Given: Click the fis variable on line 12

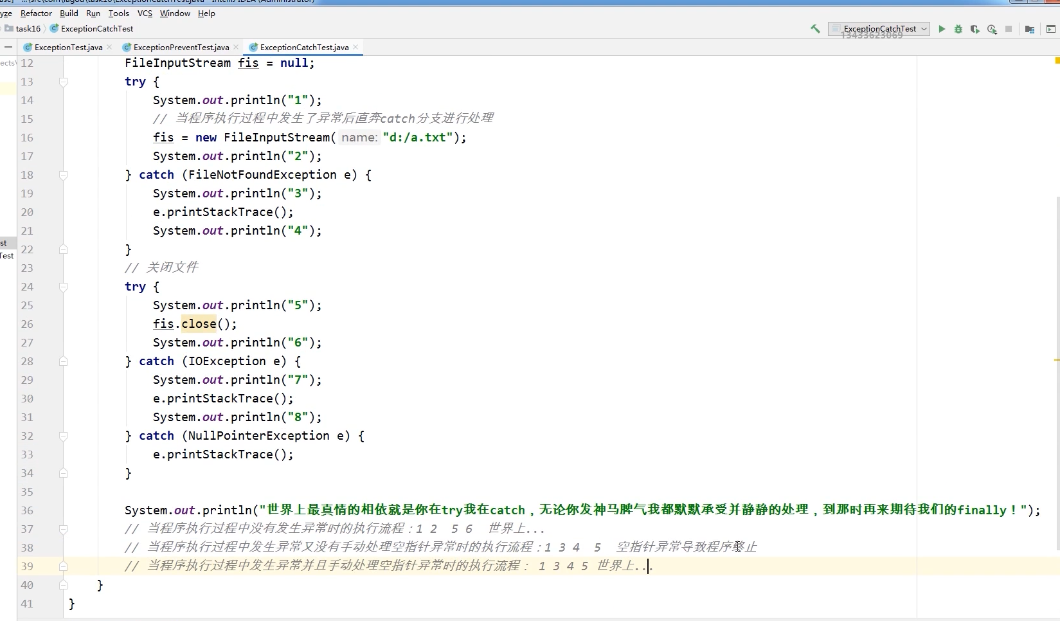Looking at the screenshot, I should click(x=248, y=63).
